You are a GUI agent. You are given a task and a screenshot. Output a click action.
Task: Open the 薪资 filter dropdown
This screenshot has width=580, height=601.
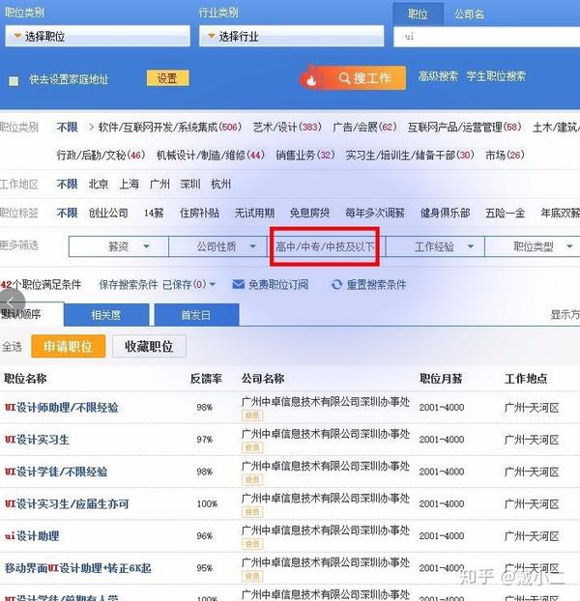[119, 246]
